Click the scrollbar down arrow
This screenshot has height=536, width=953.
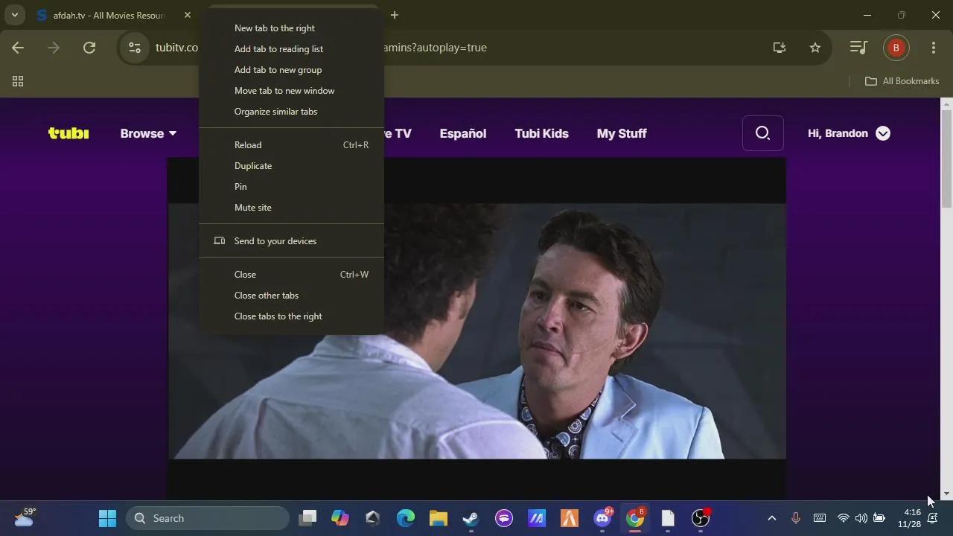click(946, 494)
